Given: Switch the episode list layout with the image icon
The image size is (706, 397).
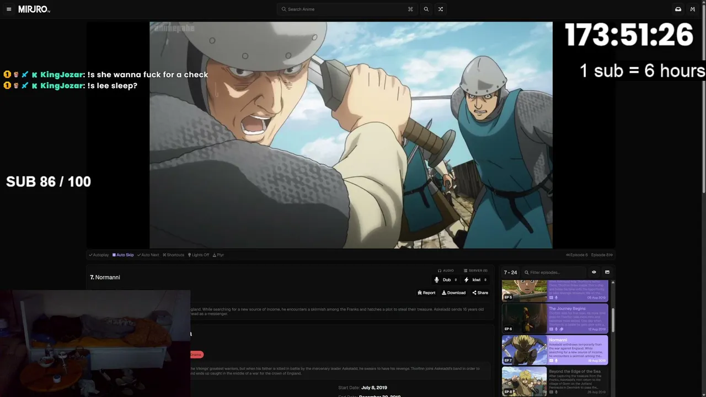Looking at the screenshot, I should [x=607, y=272].
